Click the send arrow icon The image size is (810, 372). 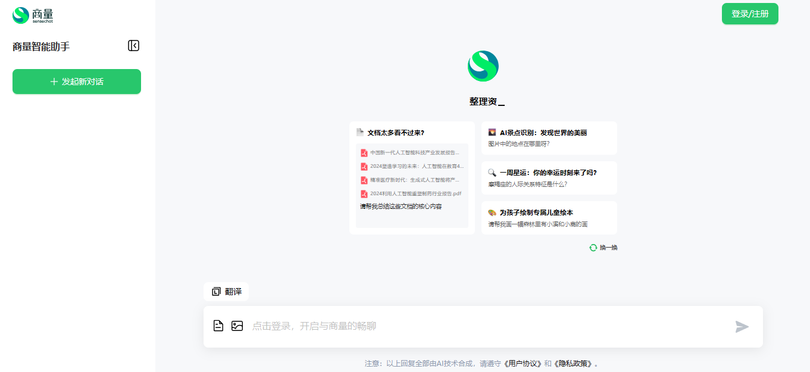point(742,326)
